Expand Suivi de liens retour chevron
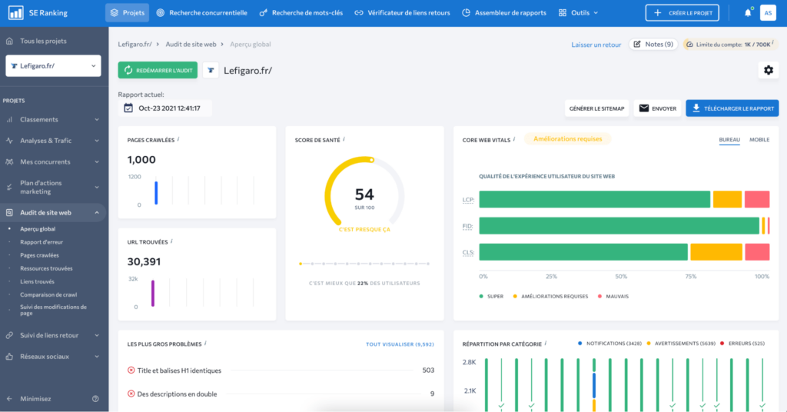Screen dimensions: 787x412 click(97, 335)
